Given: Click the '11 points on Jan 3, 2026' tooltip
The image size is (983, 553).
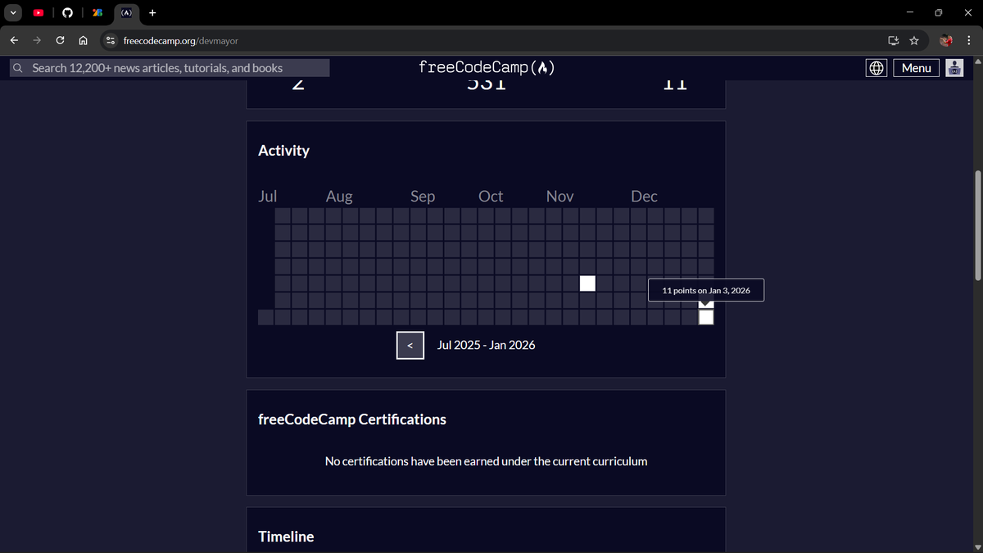Looking at the screenshot, I should tap(706, 291).
